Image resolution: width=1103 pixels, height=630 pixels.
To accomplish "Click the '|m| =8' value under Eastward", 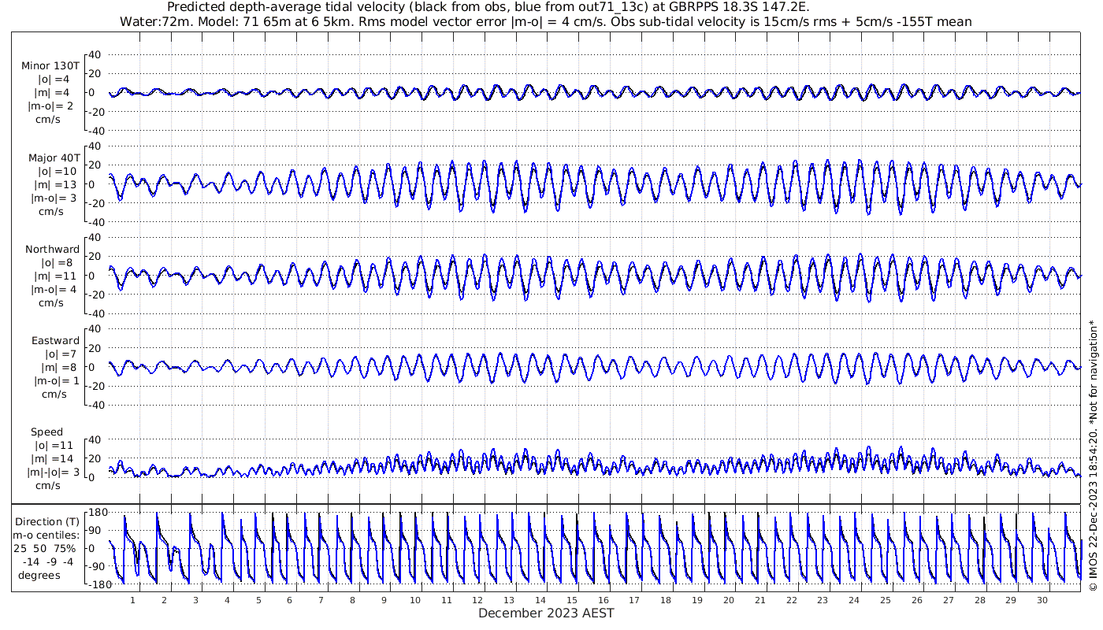I will (x=58, y=368).
